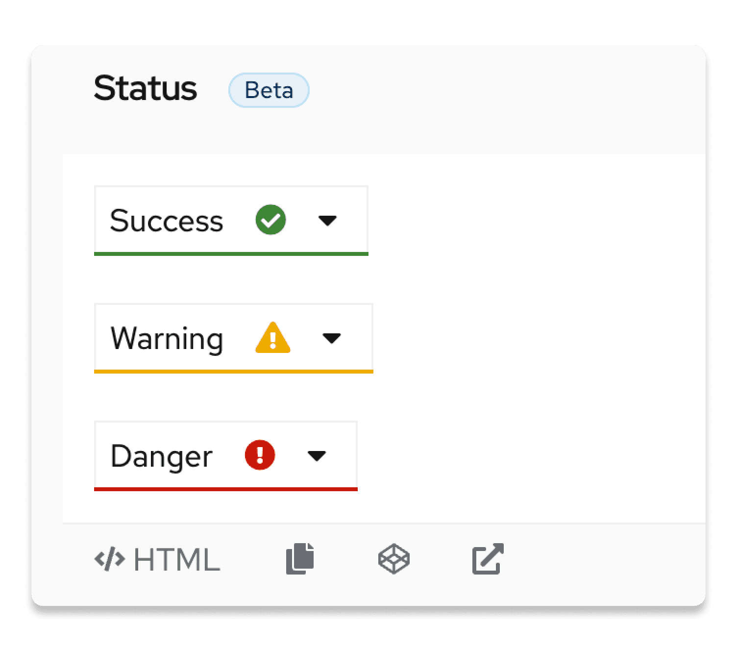This screenshot has height=651, width=737.
Task: Expand the Warning dropdown arrow
Action: [x=332, y=338]
